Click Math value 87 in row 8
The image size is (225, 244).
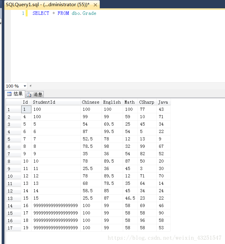click(131, 161)
